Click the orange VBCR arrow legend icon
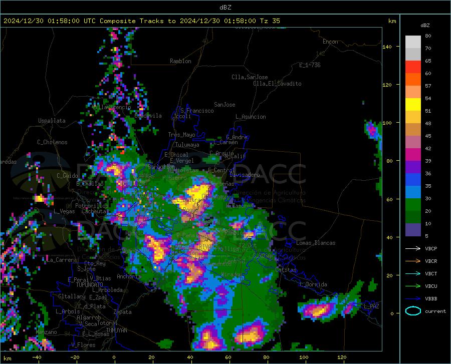The height and width of the screenshot is (364, 451). pos(413,261)
